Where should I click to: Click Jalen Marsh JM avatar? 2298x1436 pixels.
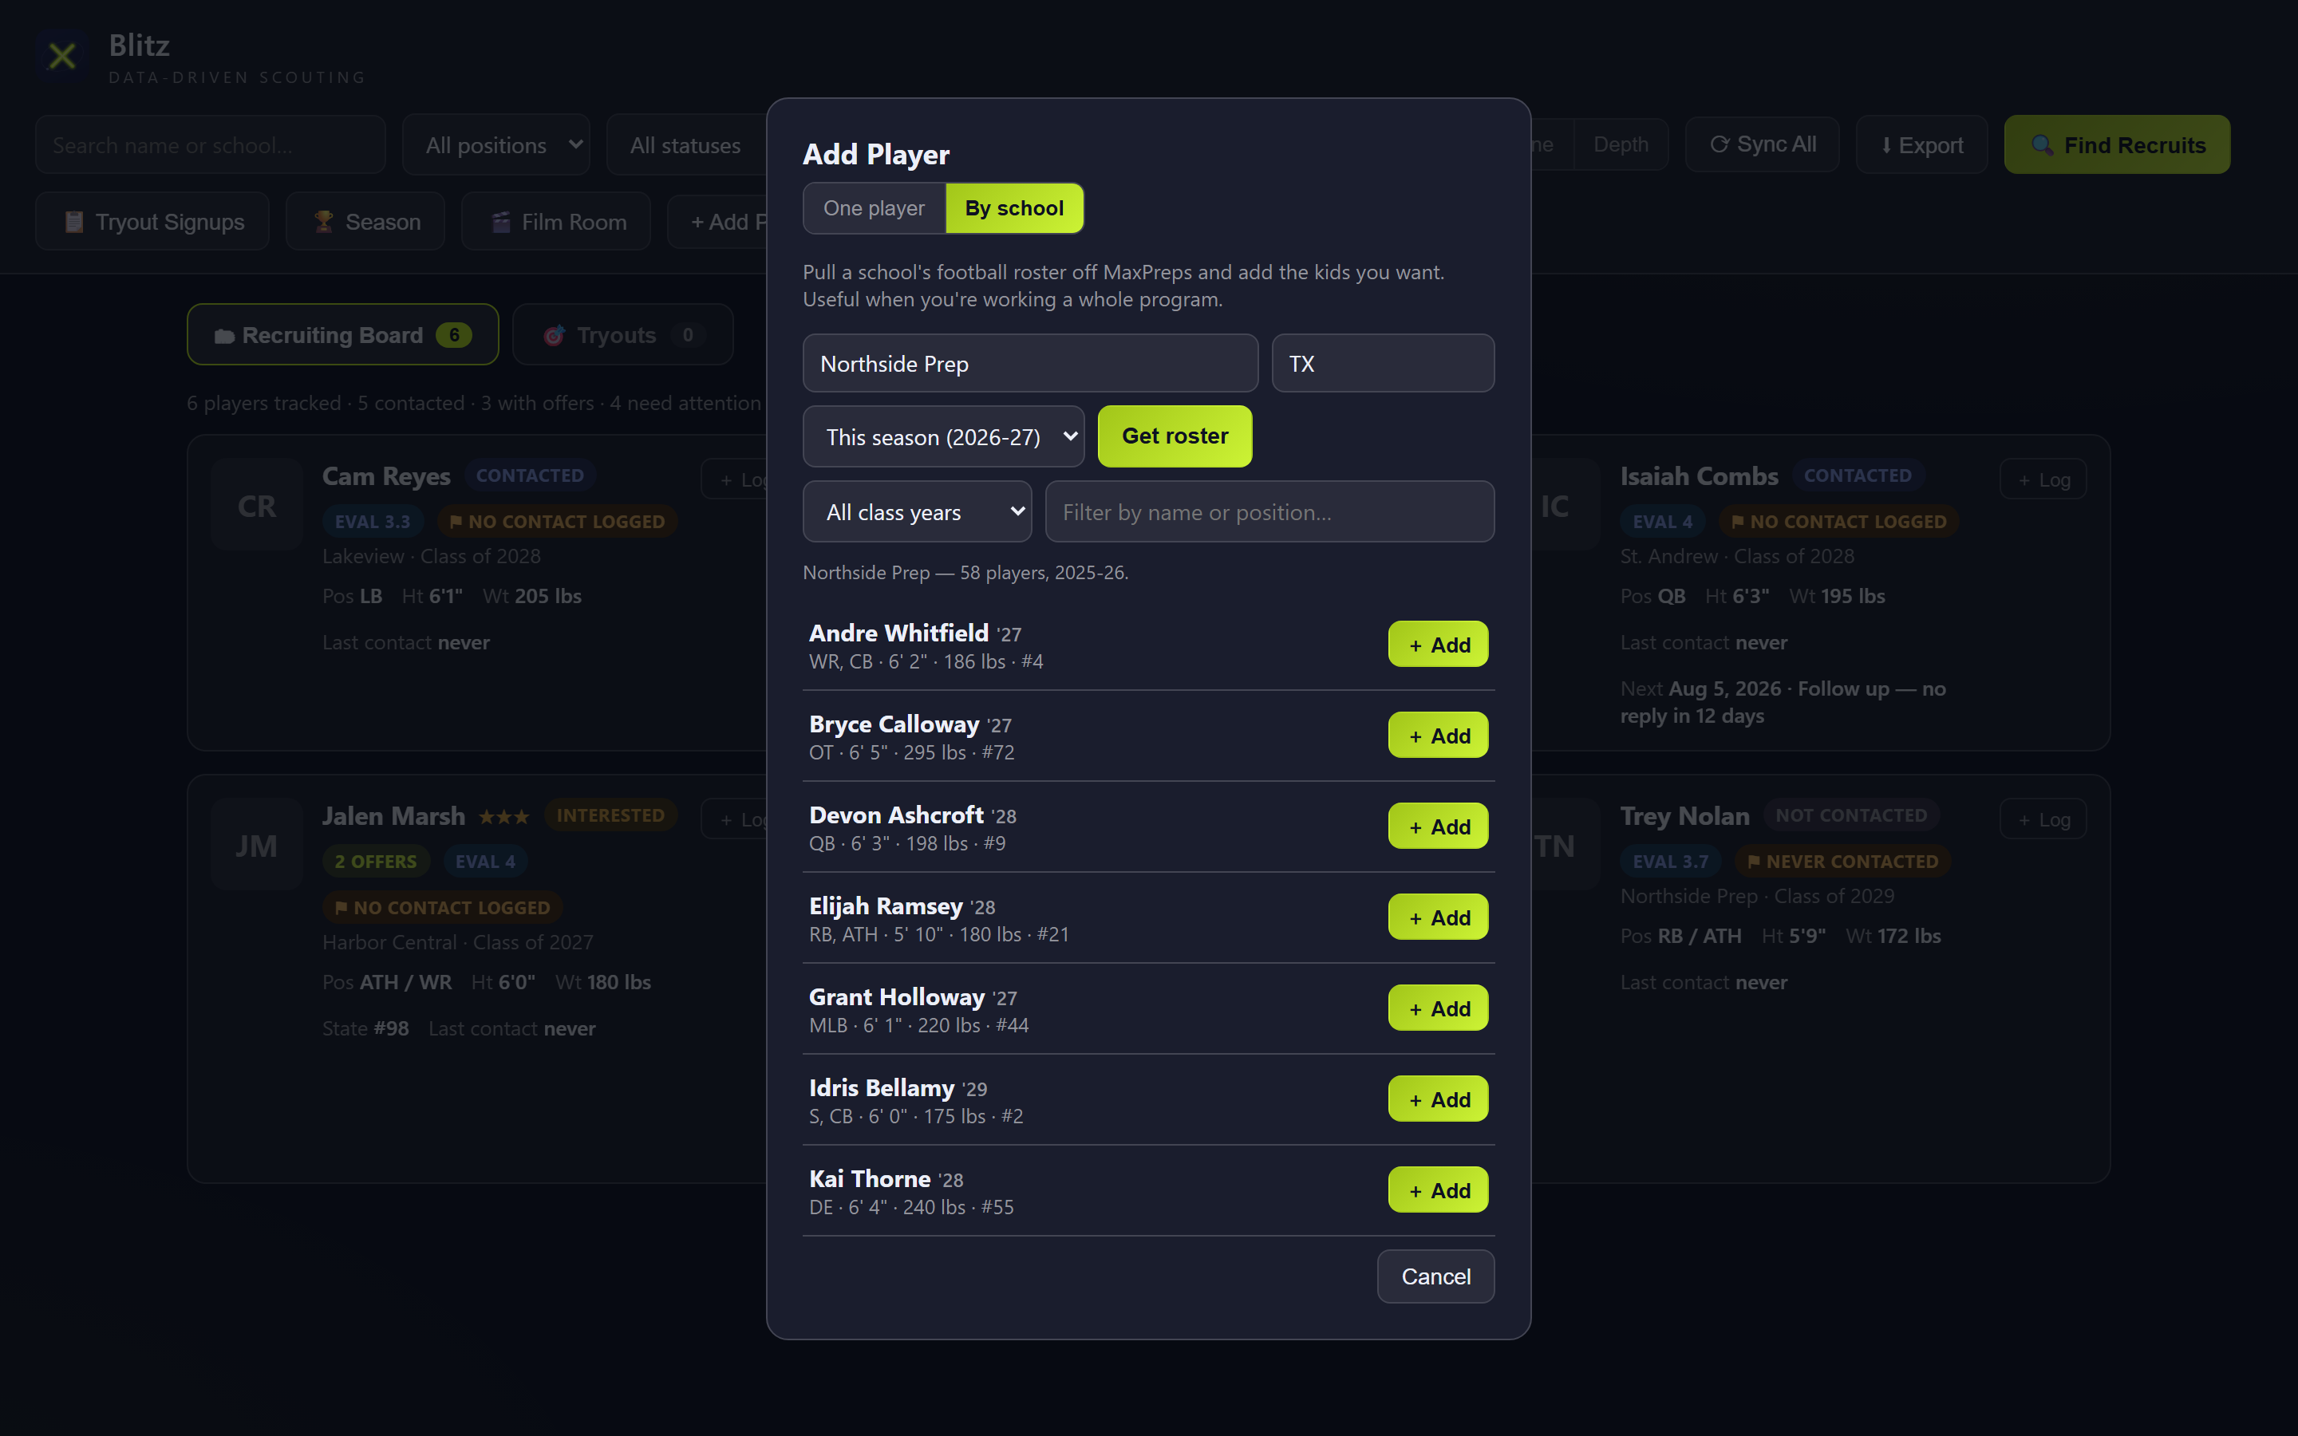[x=256, y=846]
